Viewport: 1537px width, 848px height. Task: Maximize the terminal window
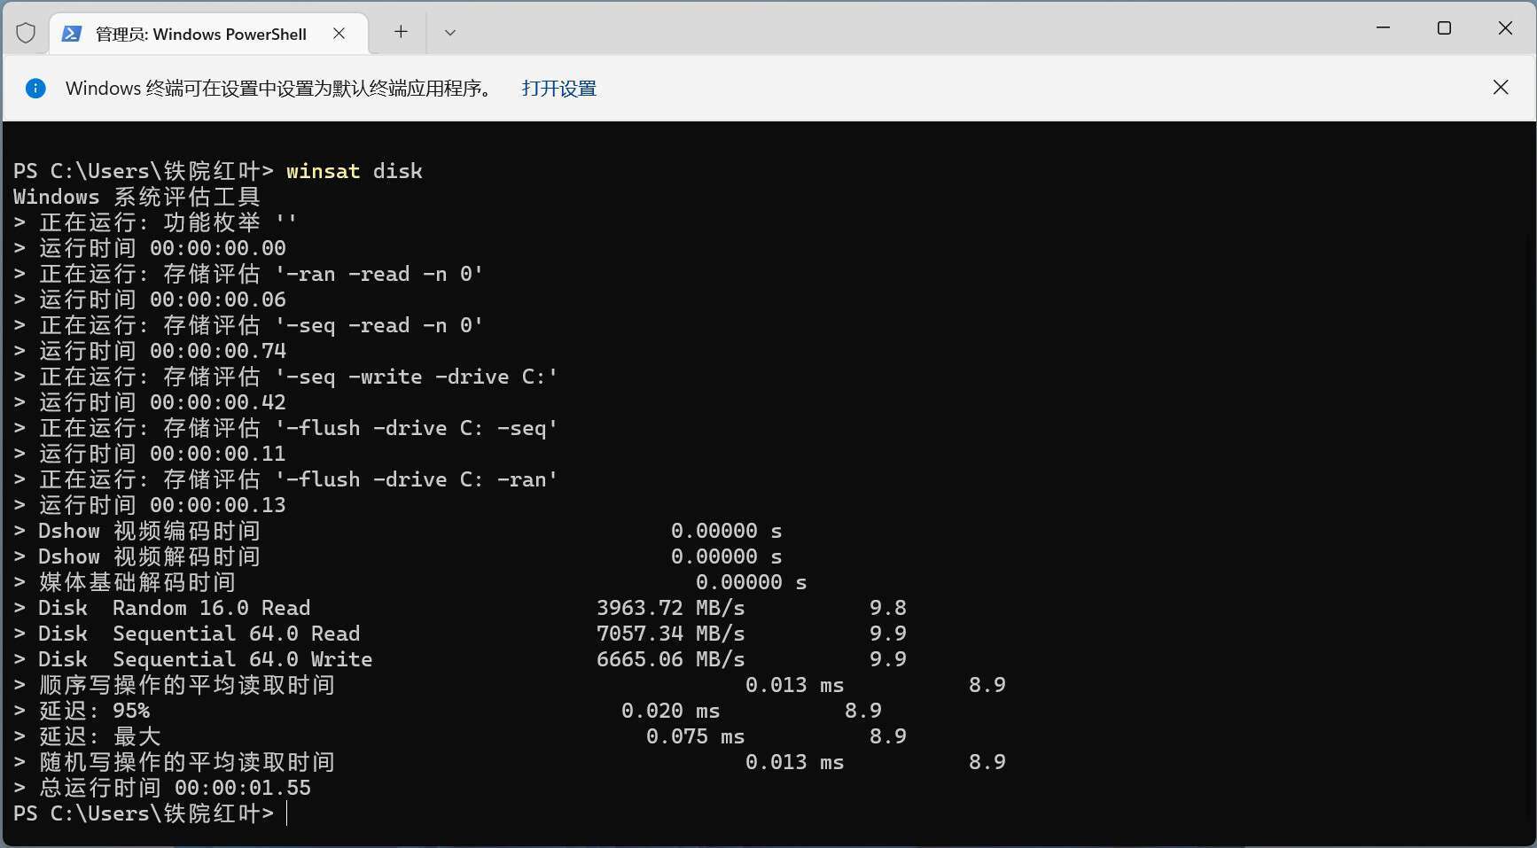point(1444,28)
